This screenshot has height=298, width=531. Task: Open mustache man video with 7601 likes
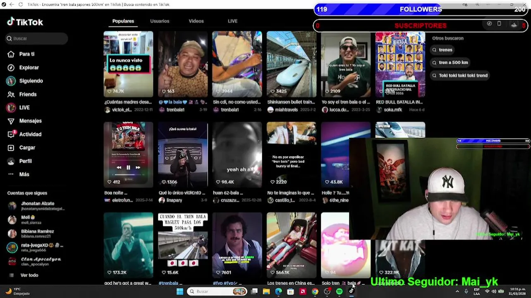(237, 245)
